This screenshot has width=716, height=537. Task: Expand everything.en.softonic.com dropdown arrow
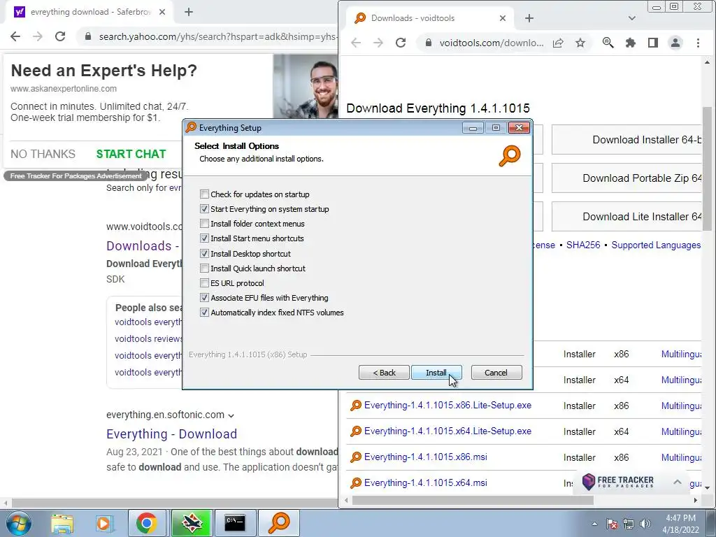point(231,415)
